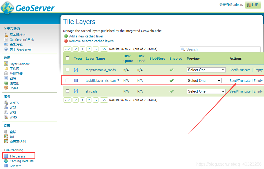
Task: Click the contact information card icon
Action: (x=6, y=44)
